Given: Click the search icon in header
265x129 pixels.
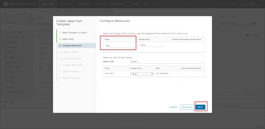Looking at the screenshot, I should [225, 4].
